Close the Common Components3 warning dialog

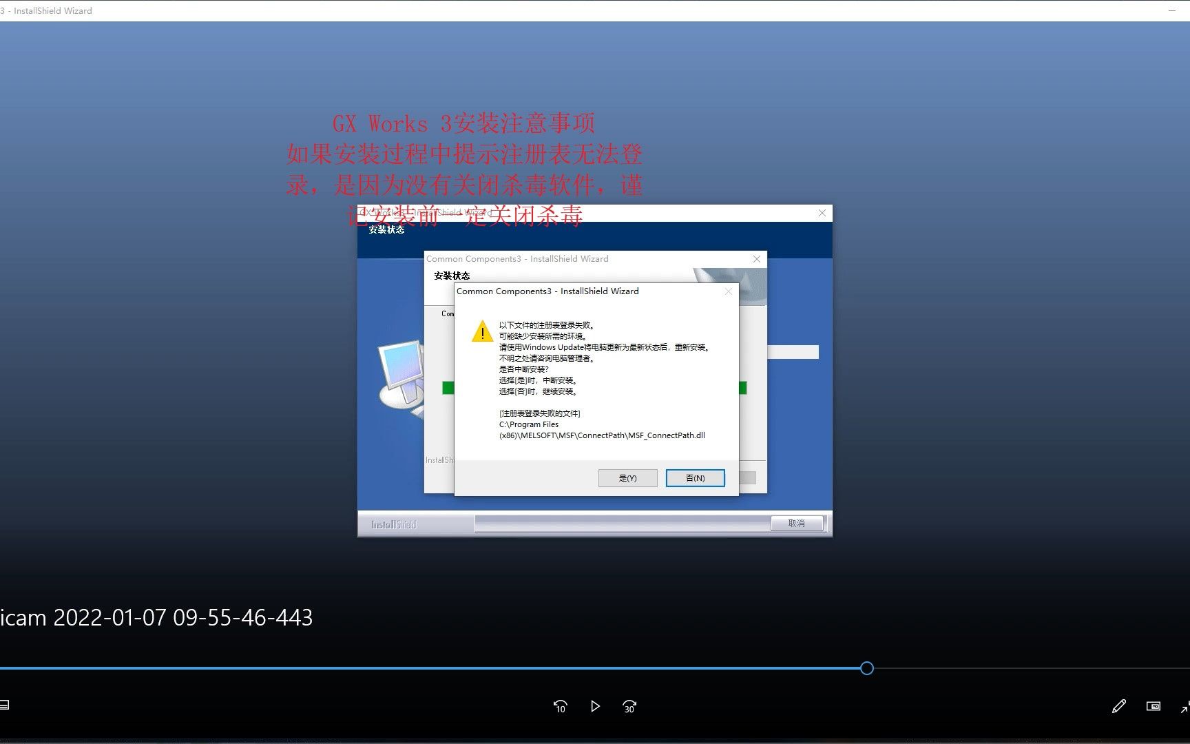point(729,291)
